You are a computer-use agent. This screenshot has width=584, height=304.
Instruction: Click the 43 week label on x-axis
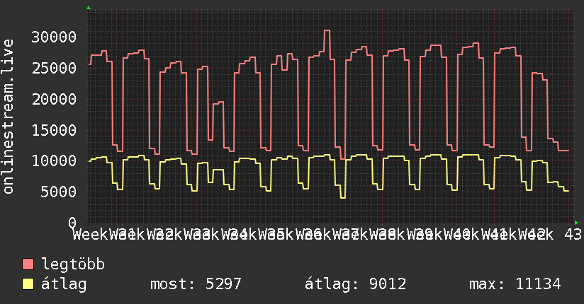573,235
